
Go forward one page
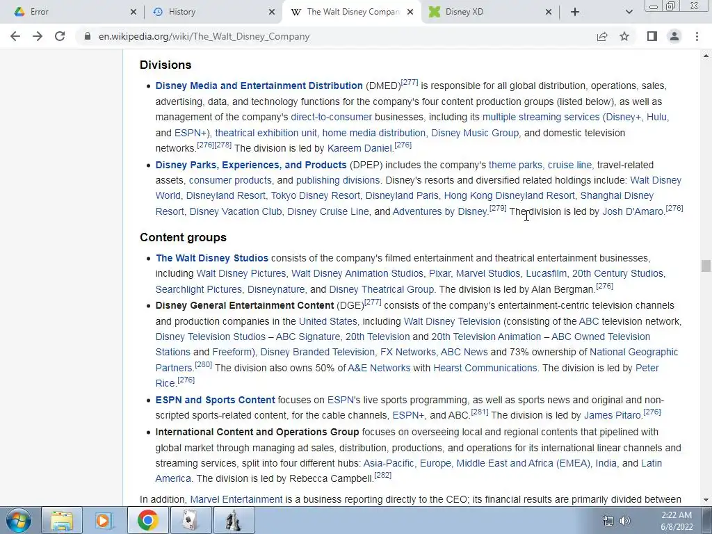point(38,36)
